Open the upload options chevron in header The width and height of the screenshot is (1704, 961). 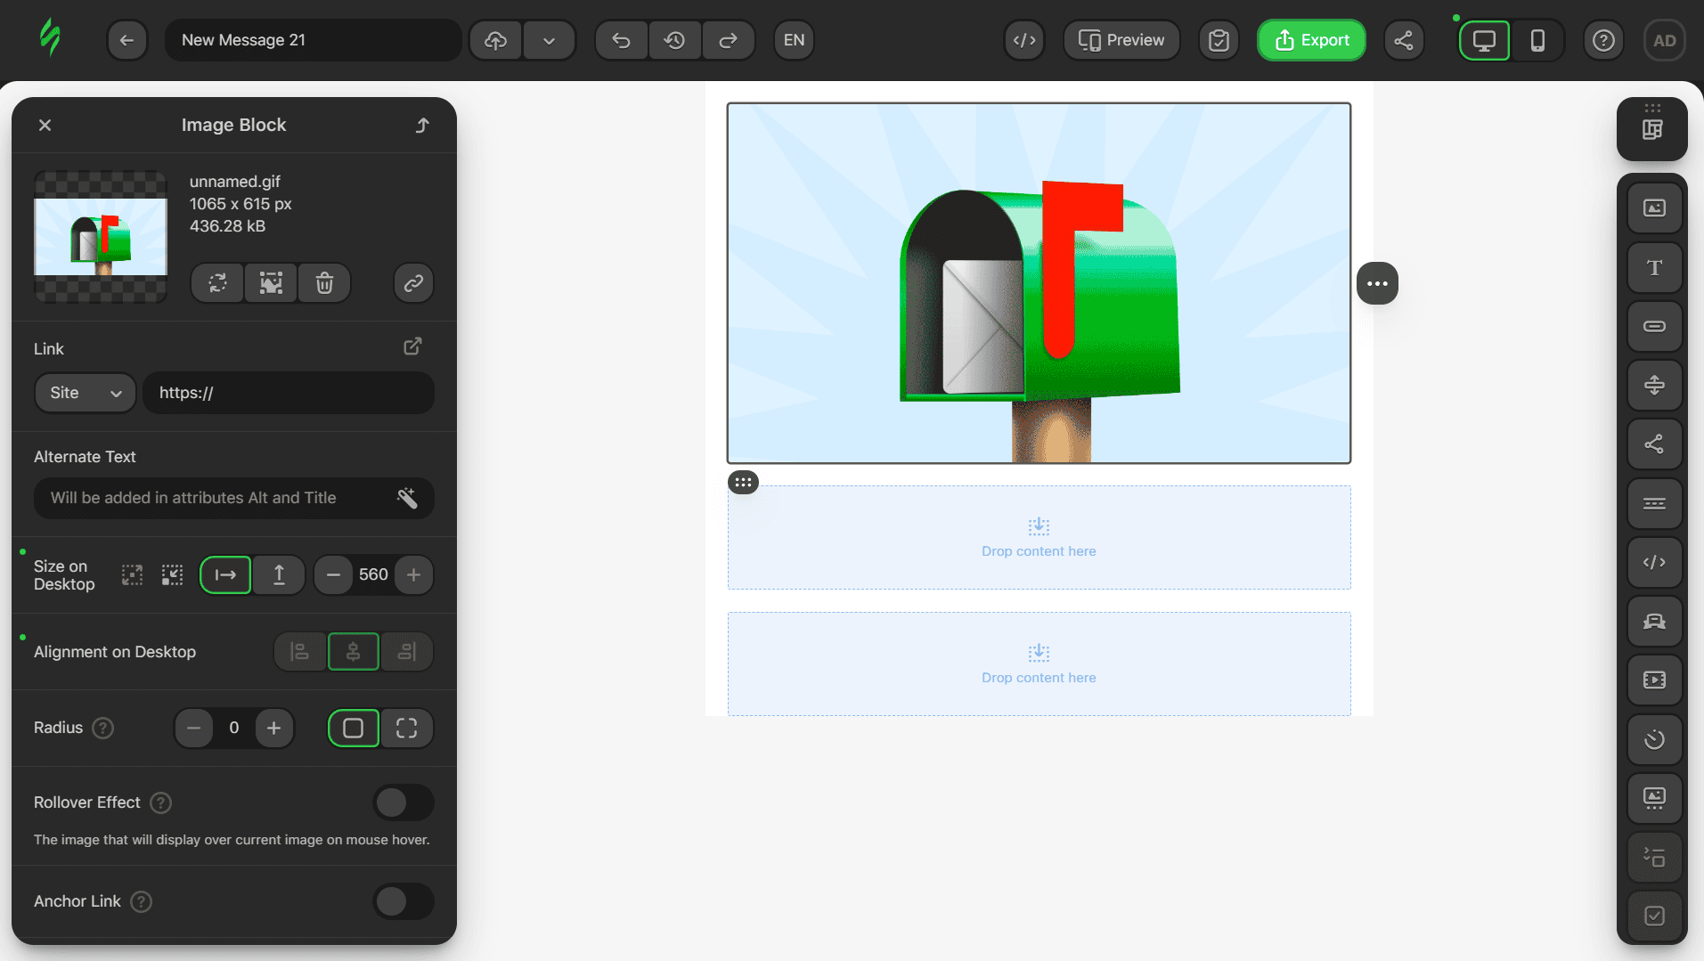click(549, 39)
